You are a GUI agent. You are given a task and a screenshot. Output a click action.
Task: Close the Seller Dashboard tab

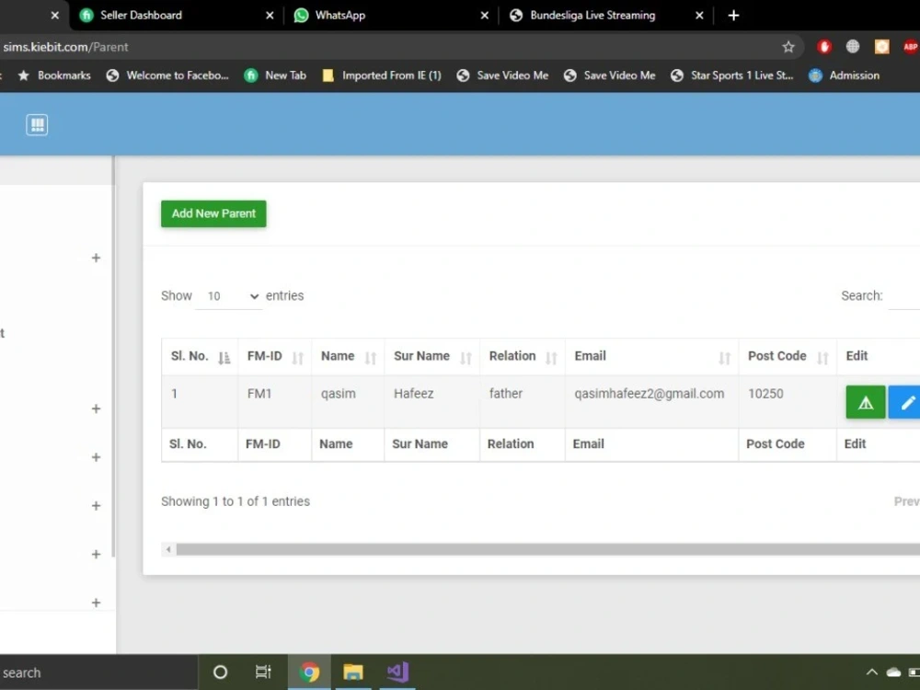click(x=270, y=16)
